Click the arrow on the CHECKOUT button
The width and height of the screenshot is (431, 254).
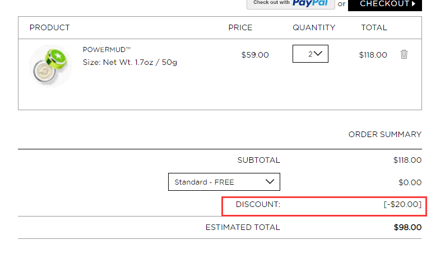pyautogui.click(x=414, y=4)
